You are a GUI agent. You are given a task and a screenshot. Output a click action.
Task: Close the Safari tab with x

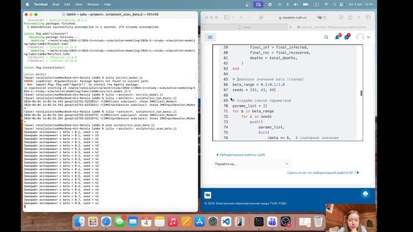[290, 27]
